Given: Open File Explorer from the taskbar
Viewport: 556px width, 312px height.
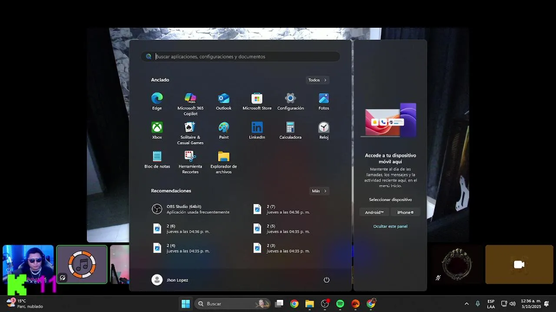Looking at the screenshot, I should tap(309, 304).
